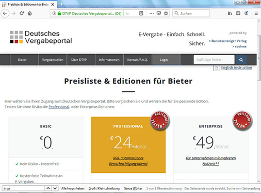Click 'Kein Risiko - kostenfrei!' feature row
Screen dimensions: 261x193
click(46, 164)
